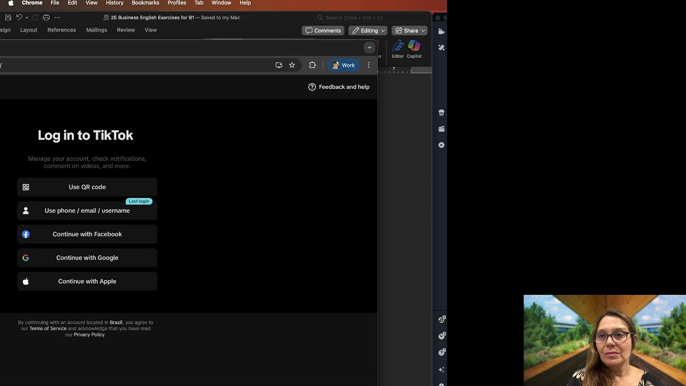The height and width of the screenshot is (386, 686).
Task: Click the store sidebar icon
Action: coord(441,113)
